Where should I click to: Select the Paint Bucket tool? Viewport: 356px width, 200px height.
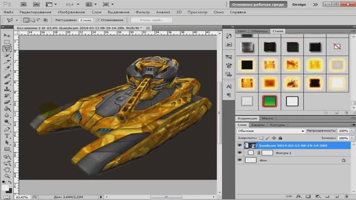[x=7, y=109]
